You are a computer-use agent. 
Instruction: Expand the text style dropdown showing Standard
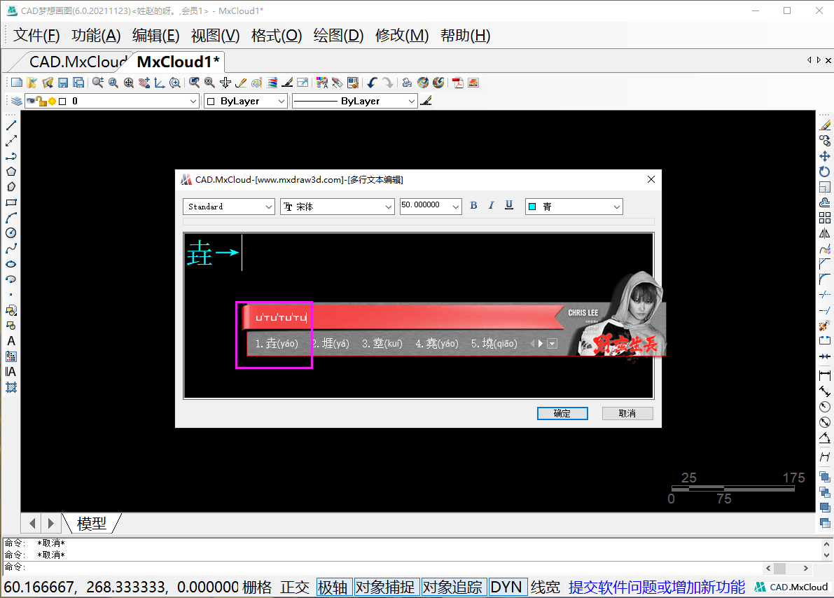[270, 207]
